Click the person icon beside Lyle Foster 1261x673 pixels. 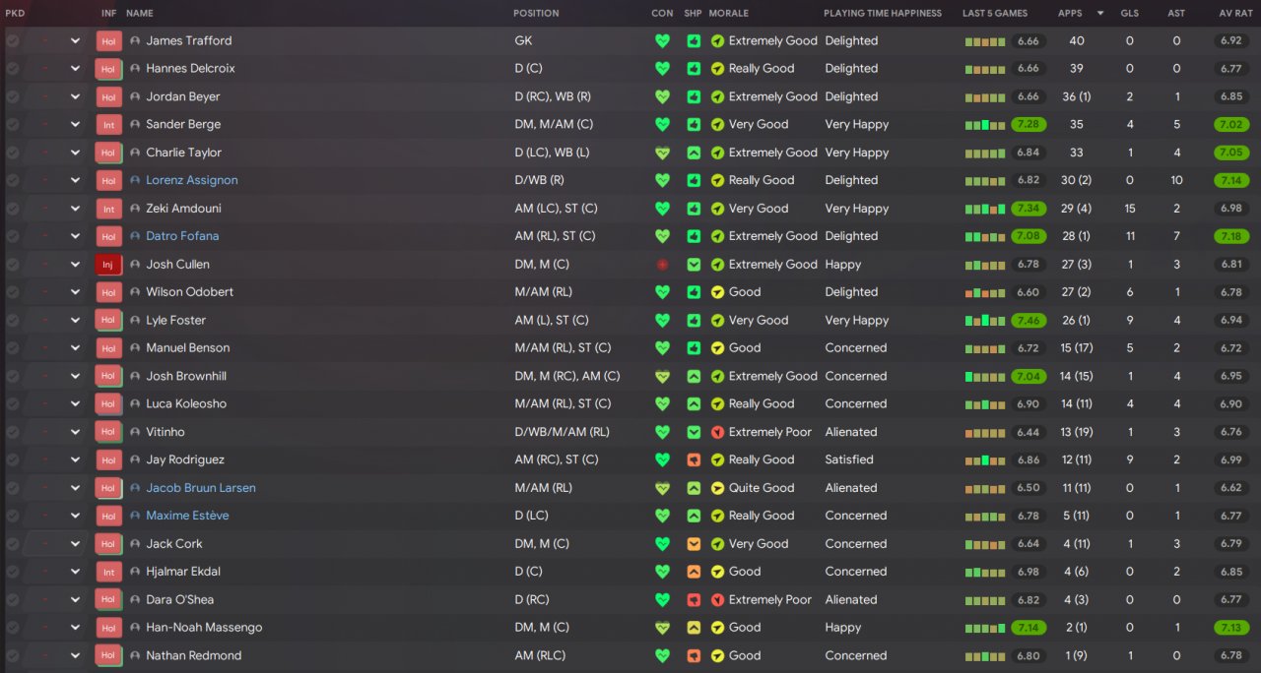coord(135,320)
